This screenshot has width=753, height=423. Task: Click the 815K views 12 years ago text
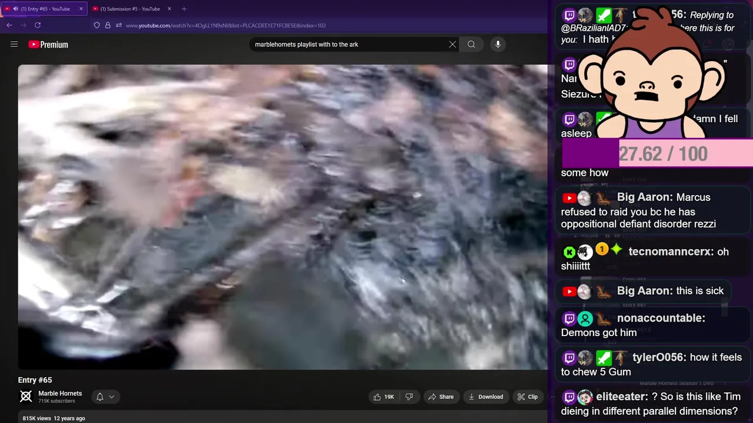(54, 418)
